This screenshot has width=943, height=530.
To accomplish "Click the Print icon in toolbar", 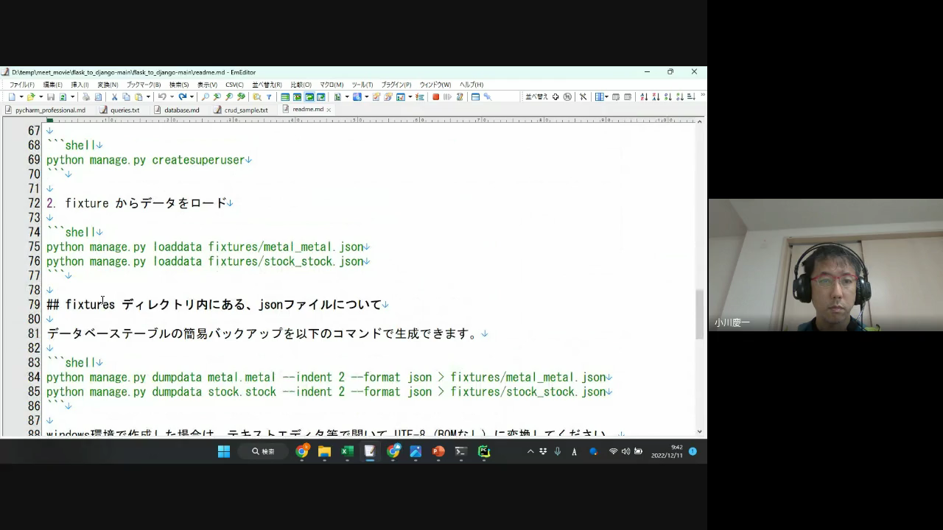I will tap(86, 97).
